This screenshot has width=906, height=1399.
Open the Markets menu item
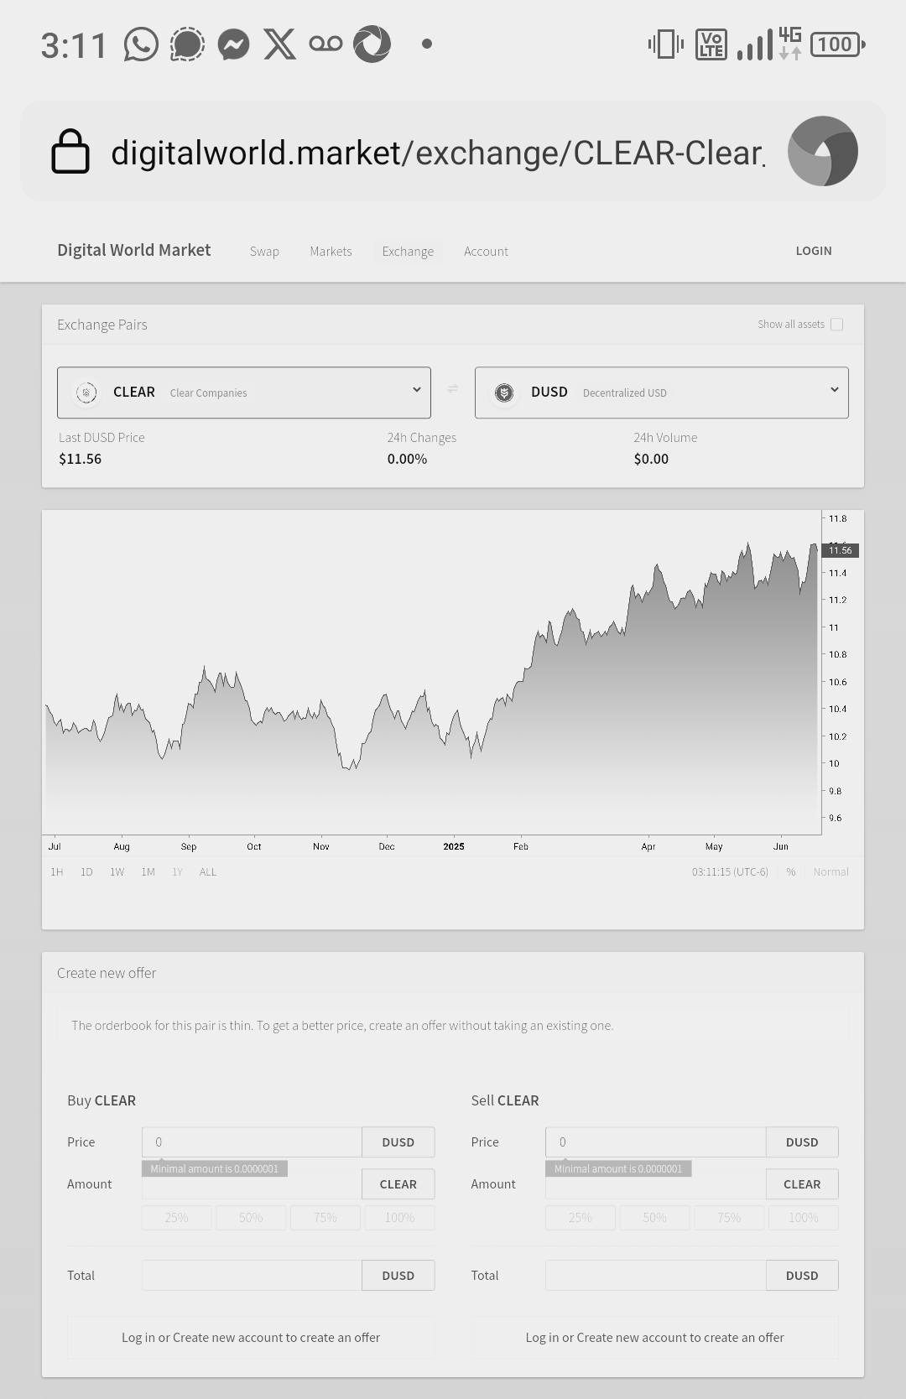(331, 252)
